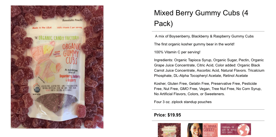Image resolution: width=276 pixels, height=137 pixels.
Task: Click 'The Organic Candy Factory' logo on the pouch
Action: [57, 38]
